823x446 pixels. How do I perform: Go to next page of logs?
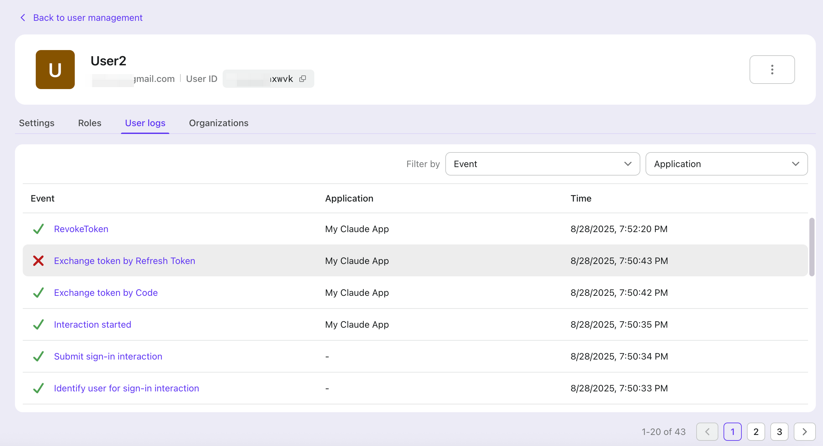point(805,432)
